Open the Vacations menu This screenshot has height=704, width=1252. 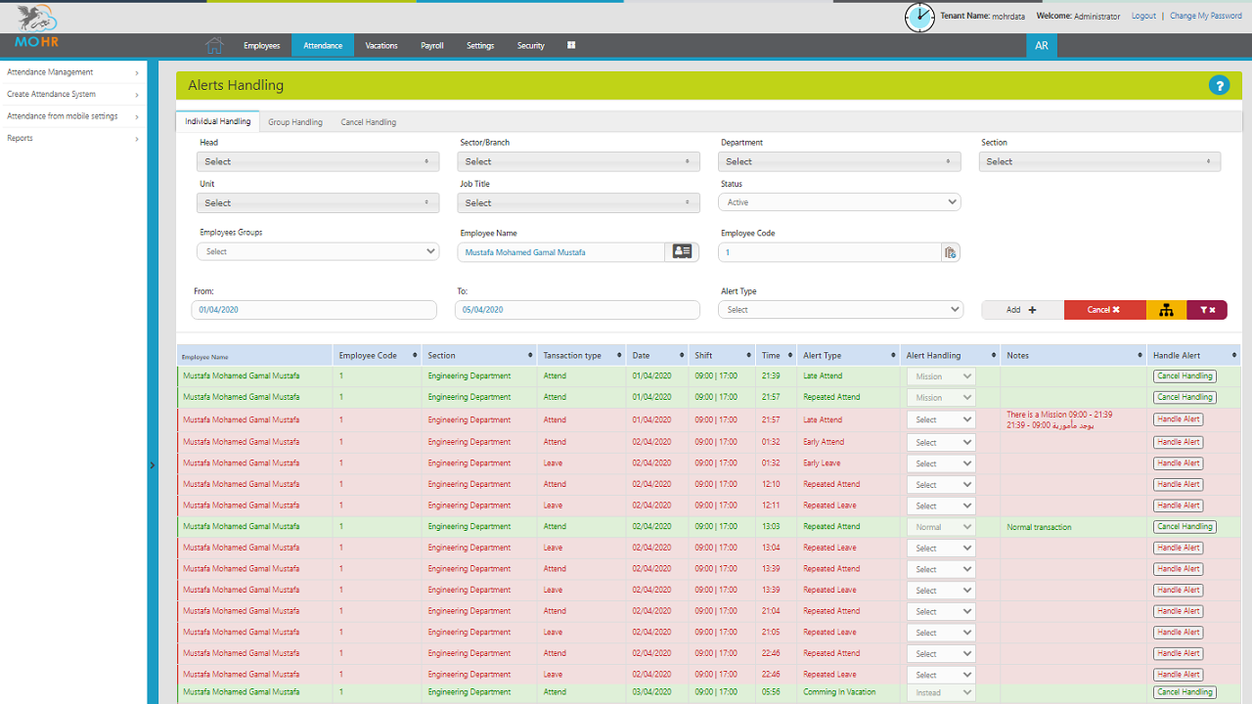coord(381,45)
